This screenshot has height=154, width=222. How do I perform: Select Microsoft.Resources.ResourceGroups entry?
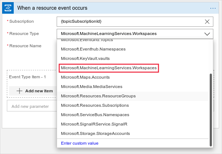tap(98, 96)
